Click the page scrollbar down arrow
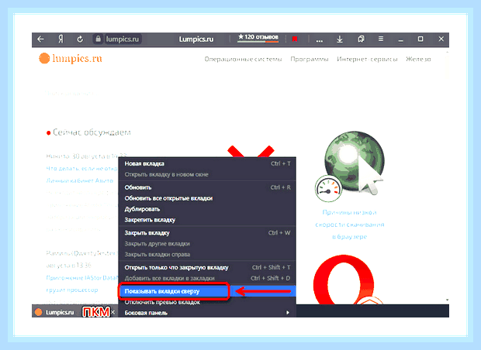 click(x=447, y=300)
